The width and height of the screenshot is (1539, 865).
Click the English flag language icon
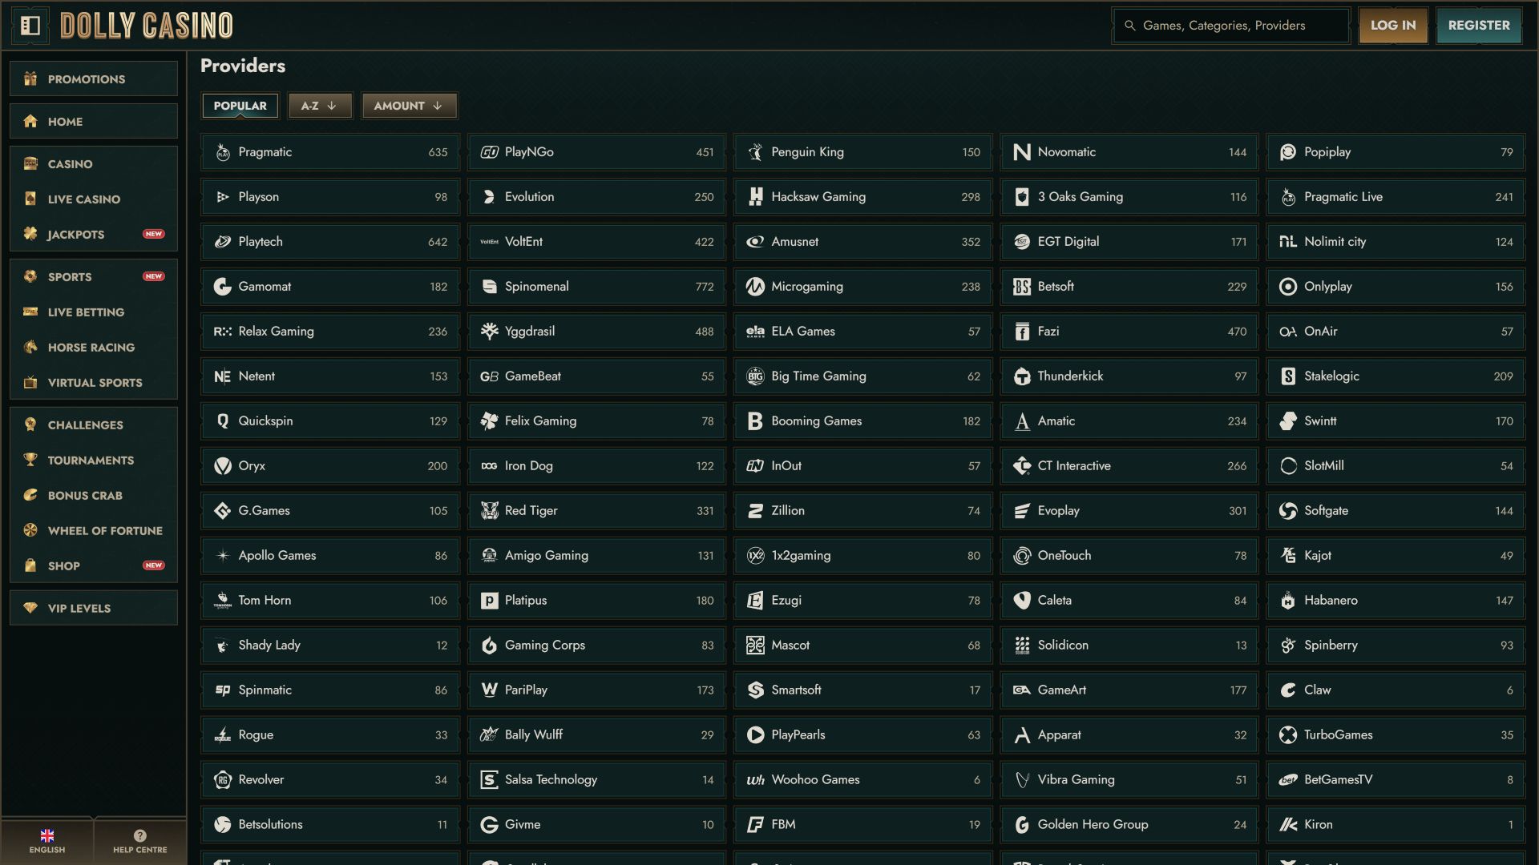(x=47, y=835)
